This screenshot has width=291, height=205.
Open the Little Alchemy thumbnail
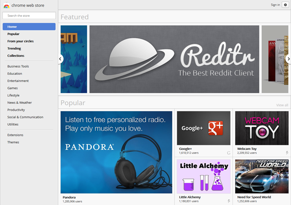pos(204,176)
